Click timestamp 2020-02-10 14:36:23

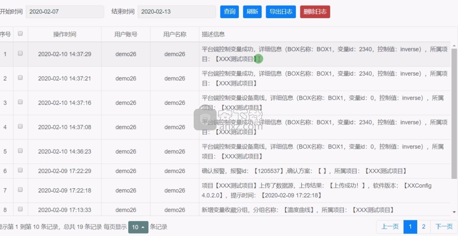click(65, 151)
